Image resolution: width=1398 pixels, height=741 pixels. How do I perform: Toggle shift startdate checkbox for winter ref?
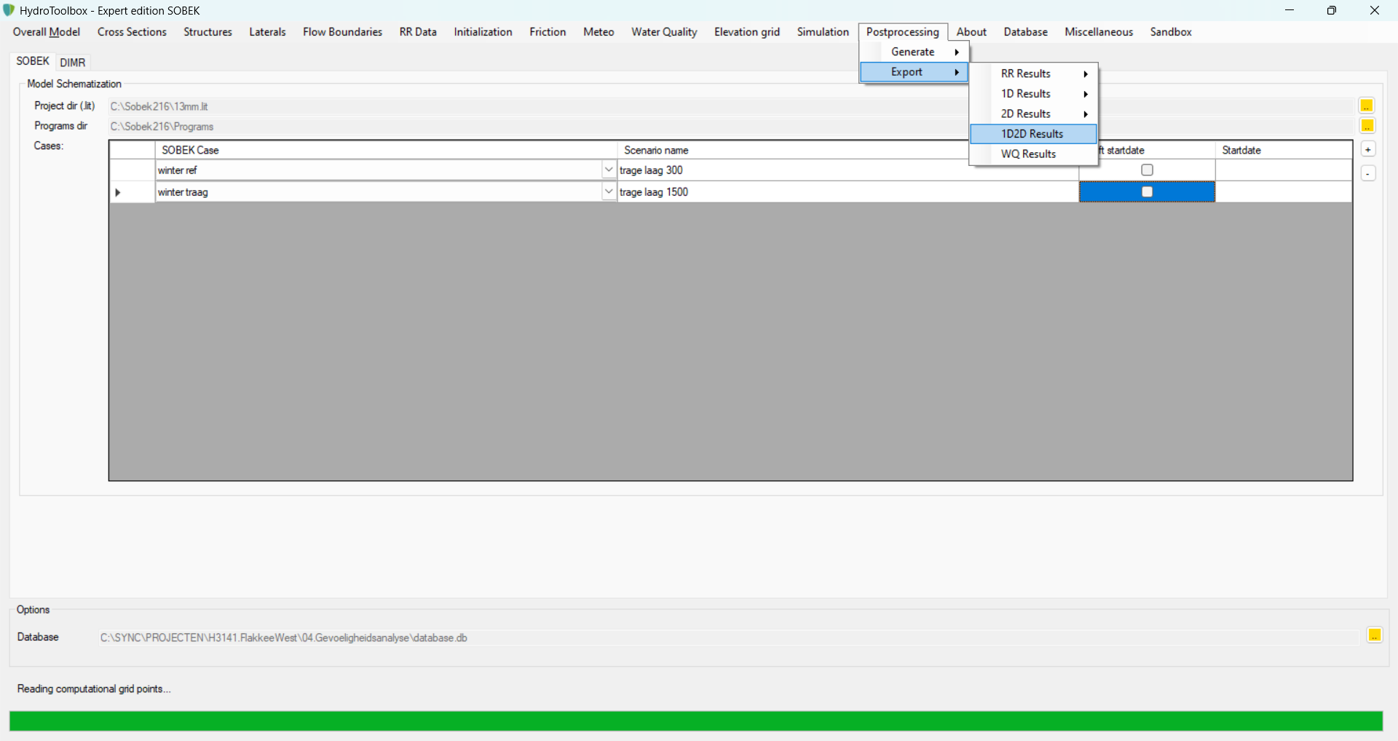coord(1147,170)
